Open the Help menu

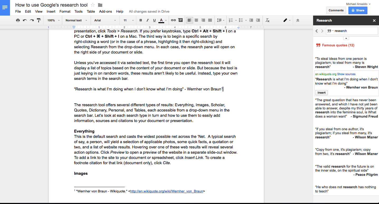click(120, 11)
